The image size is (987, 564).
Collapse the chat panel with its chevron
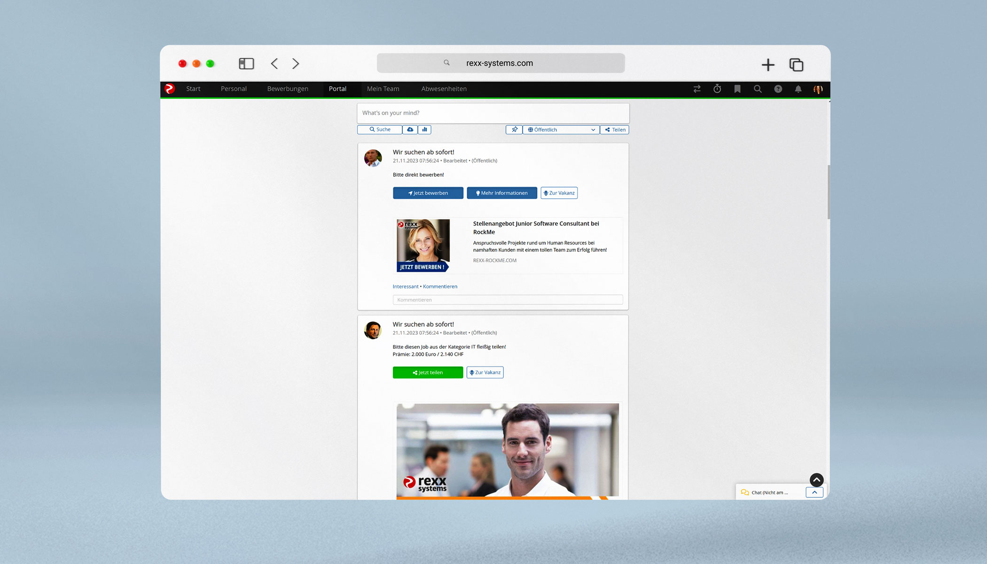(x=814, y=492)
